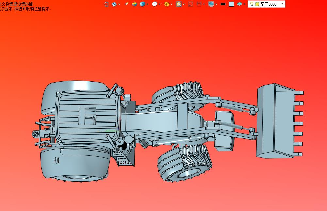Select the blue shaded cube display icon

pyautogui.click(x=142, y=4)
